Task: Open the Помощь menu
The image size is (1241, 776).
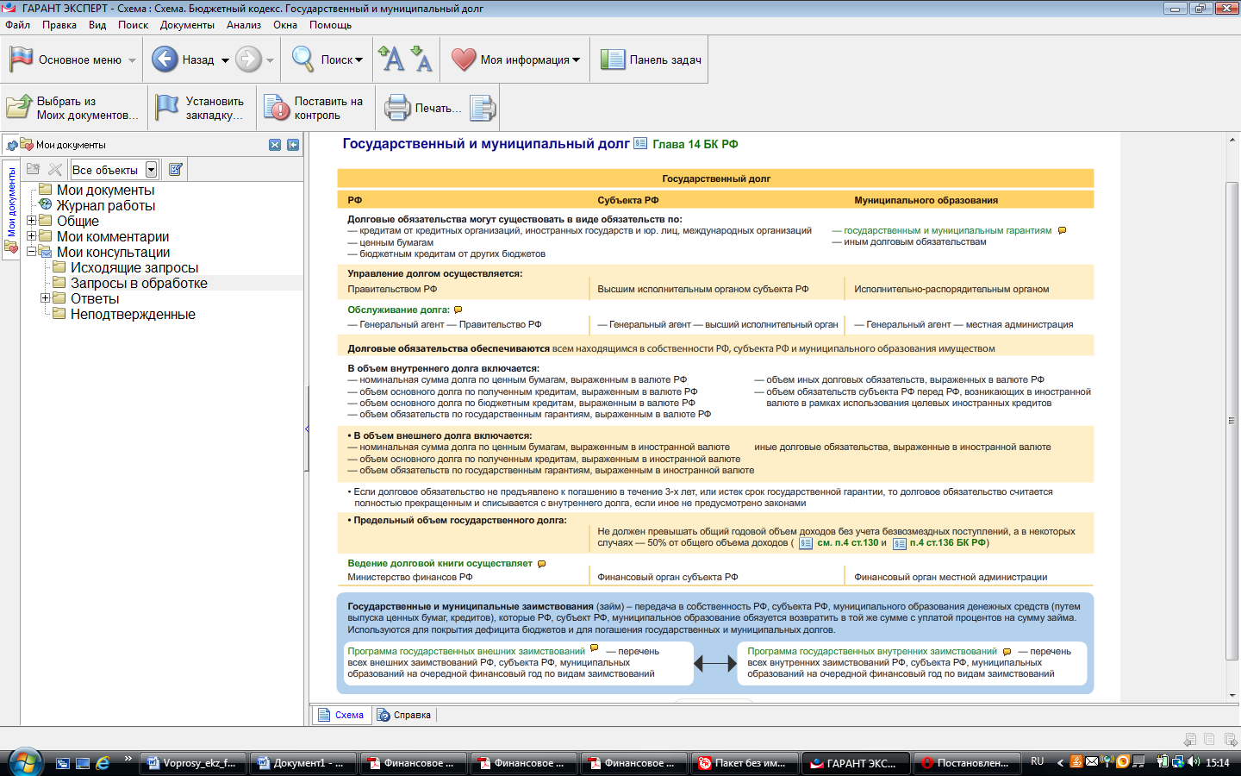Action: pos(330,25)
